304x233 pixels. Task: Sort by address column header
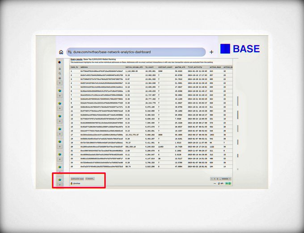(84, 67)
